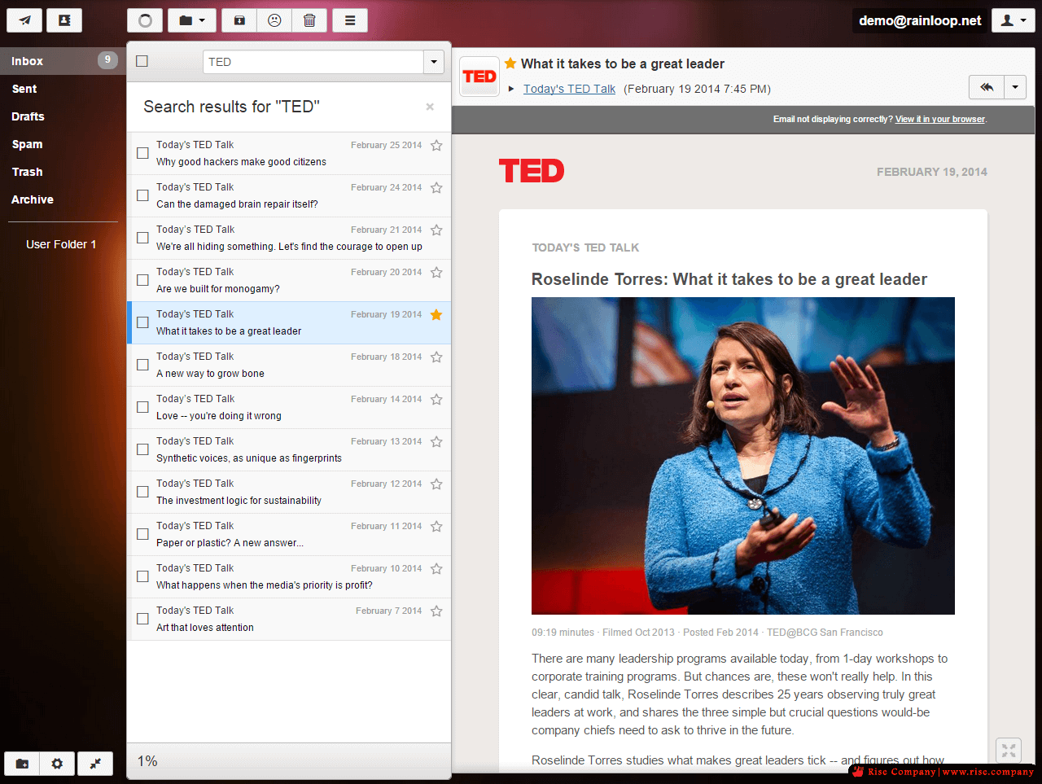Screen dimensions: 1042x784
Task: Star the February 7 2014 message
Action: (x=436, y=611)
